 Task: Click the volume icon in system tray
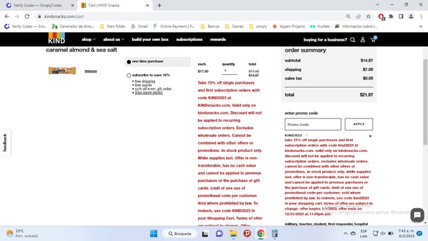click(x=383, y=234)
